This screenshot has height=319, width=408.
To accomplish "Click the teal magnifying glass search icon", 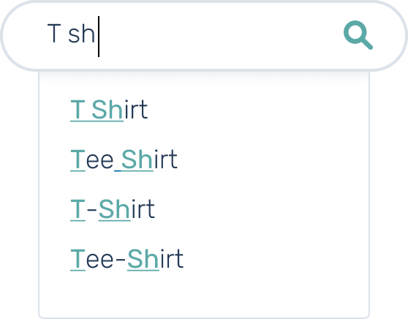I will pyautogui.click(x=358, y=35).
